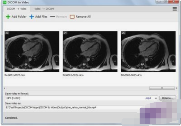
Task: Open the video Options dialog
Action: pos(168,98)
